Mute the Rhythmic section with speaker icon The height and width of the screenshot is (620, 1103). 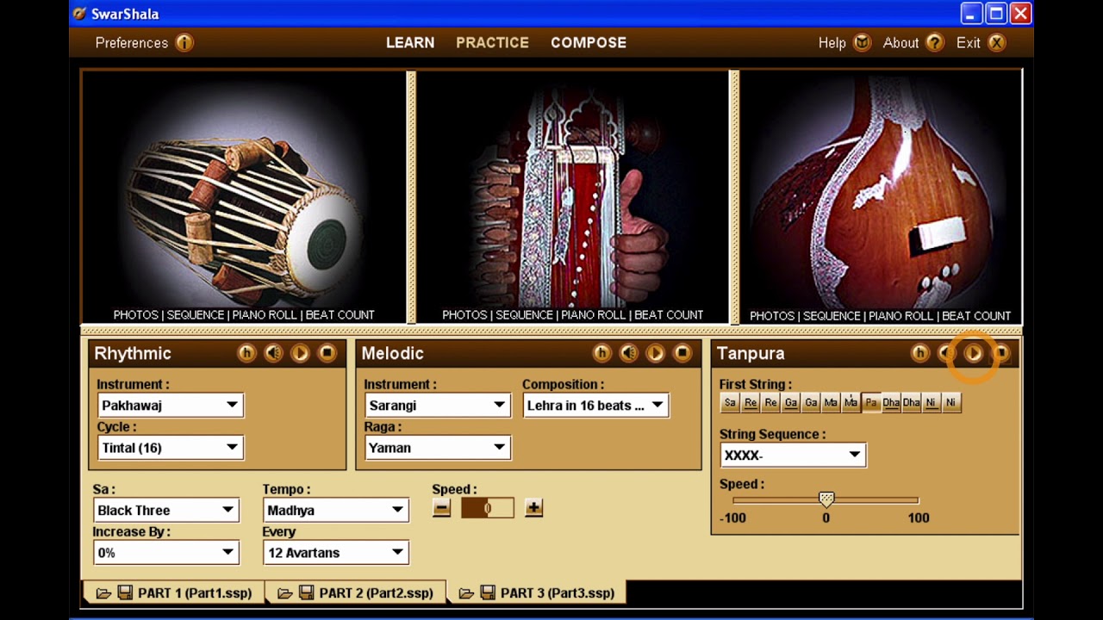(x=273, y=353)
